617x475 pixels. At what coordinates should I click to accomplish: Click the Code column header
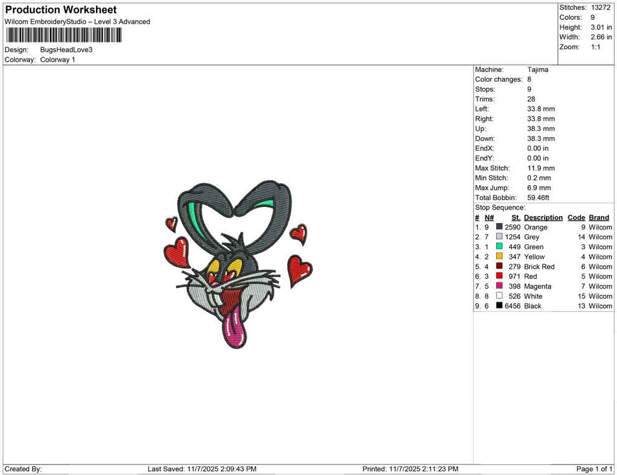576,217
